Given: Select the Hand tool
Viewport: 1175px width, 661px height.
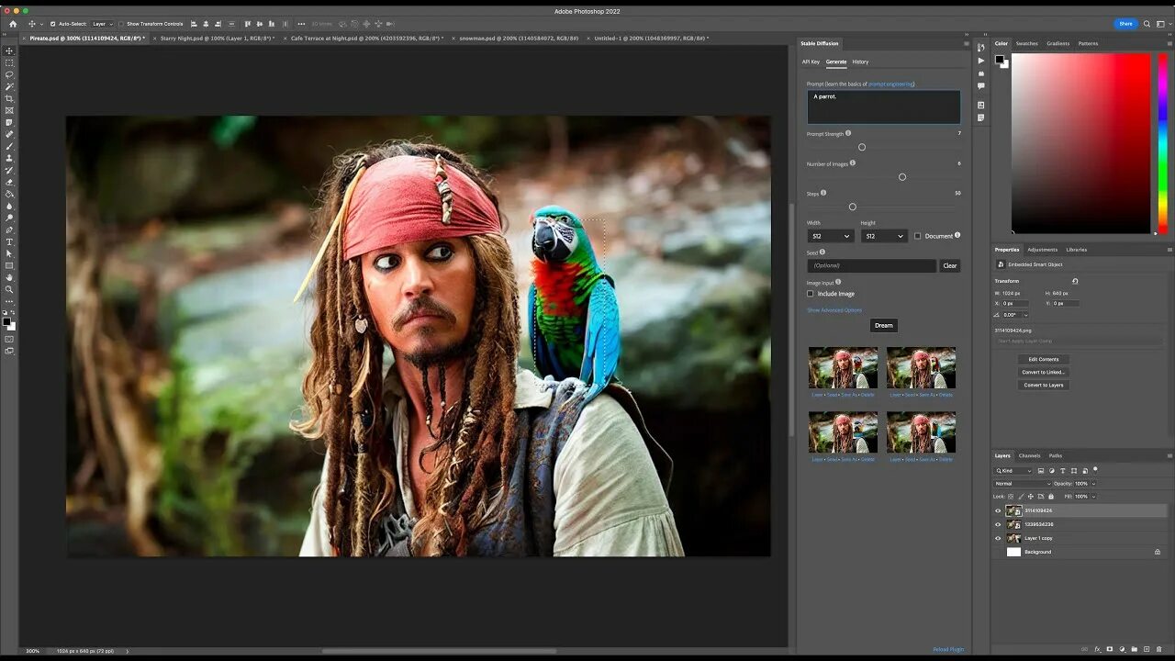Looking at the screenshot, I should (x=10, y=278).
